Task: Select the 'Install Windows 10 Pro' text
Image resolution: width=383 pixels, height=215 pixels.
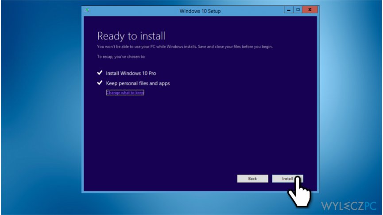Action: coord(131,73)
